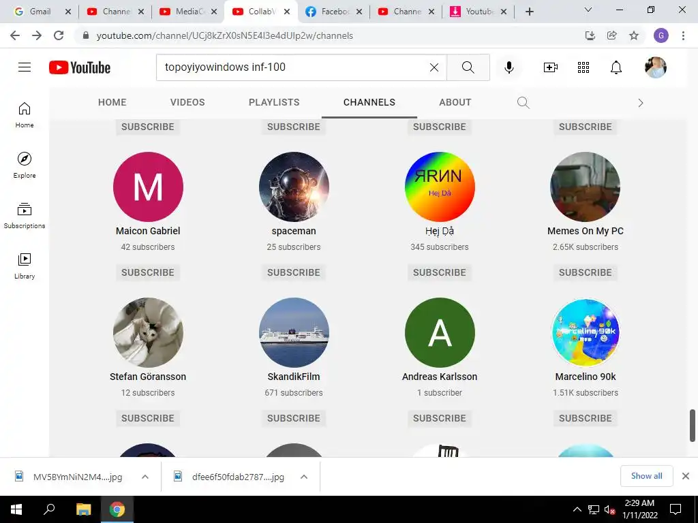Subscribe to Andreas Karlsson
The width and height of the screenshot is (698, 523).
[x=440, y=418]
